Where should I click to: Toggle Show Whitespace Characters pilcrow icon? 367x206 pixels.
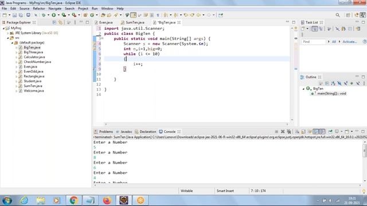(158, 15)
